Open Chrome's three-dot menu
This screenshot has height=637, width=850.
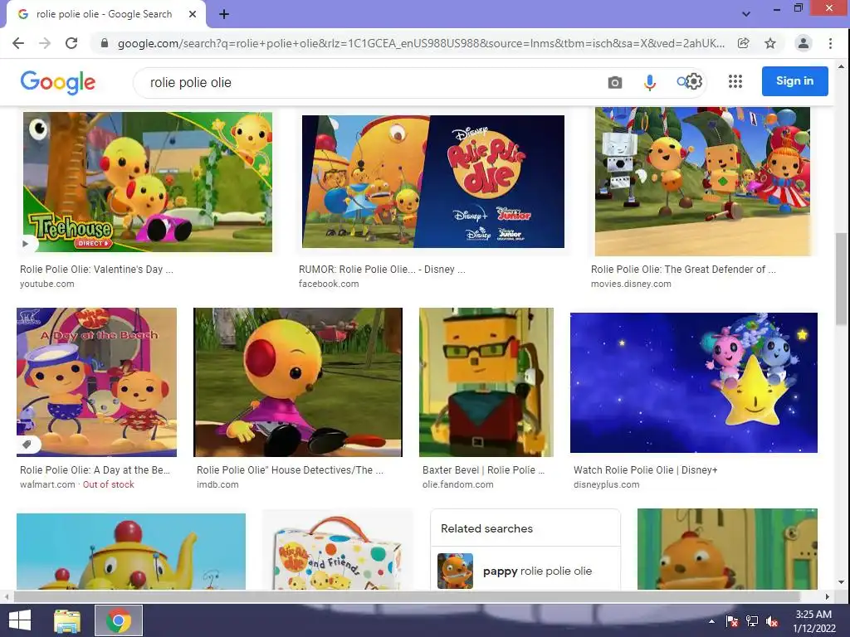pyautogui.click(x=830, y=43)
